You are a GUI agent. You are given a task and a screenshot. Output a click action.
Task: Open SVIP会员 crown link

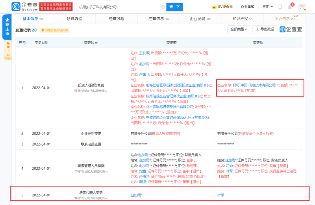[x=222, y=7]
